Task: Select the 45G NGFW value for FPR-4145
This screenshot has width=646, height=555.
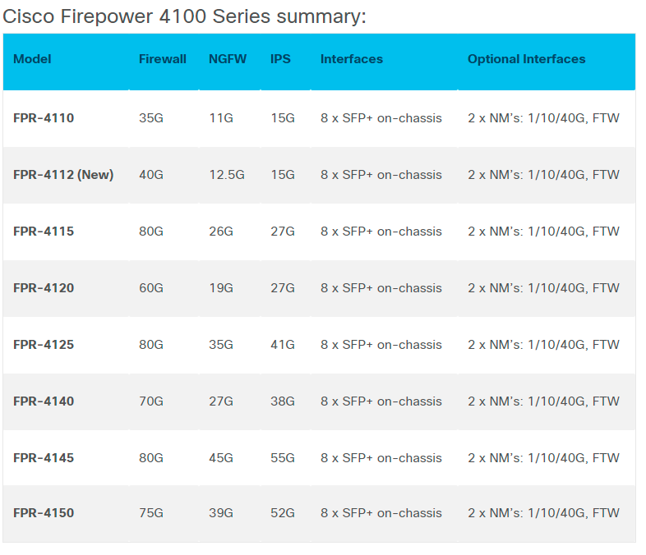Action: [x=221, y=458]
